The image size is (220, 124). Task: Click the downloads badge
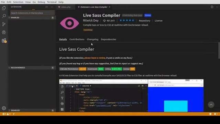pyautogui.click(x=96, y=69)
